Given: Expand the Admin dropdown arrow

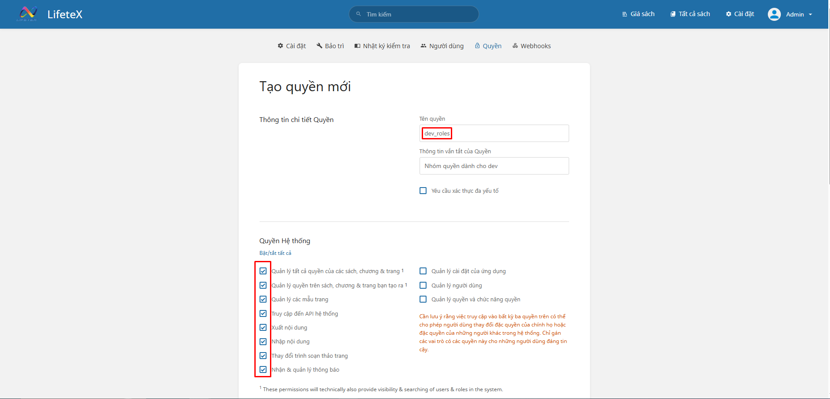Looking at the screenshot, I should point(810,14).
